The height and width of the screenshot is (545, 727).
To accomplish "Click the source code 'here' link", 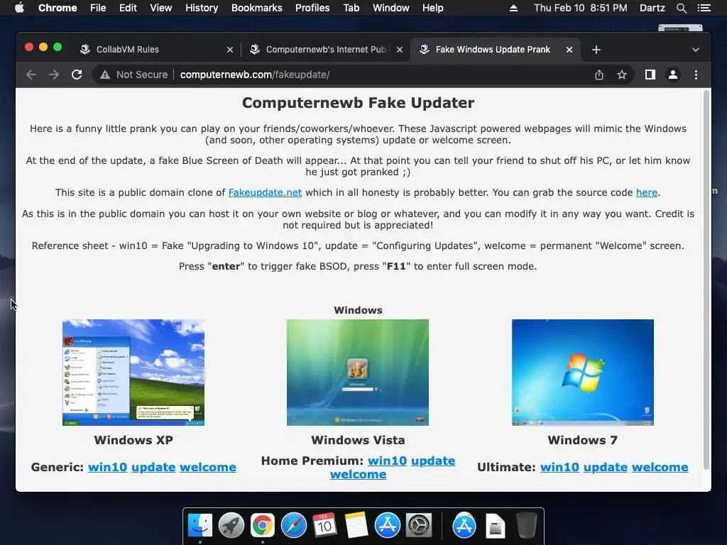I will [x=646, y=192].
